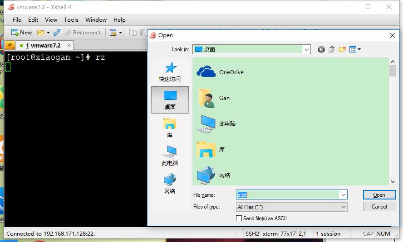Click the xterm status bar entry
Viewport: 403px width, 242px height.
(270, 233)
